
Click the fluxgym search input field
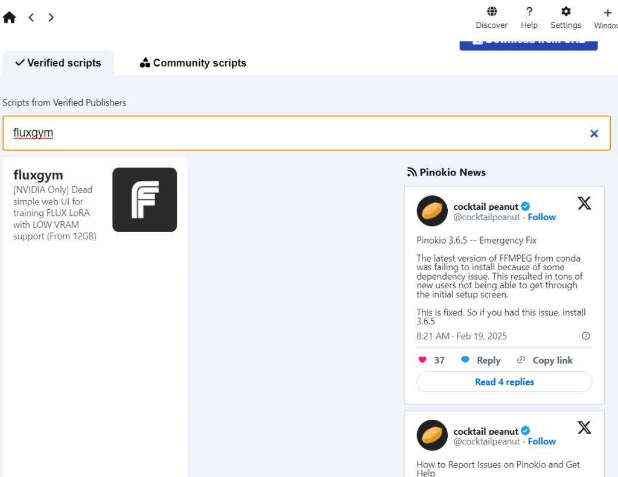click(306, 133)
